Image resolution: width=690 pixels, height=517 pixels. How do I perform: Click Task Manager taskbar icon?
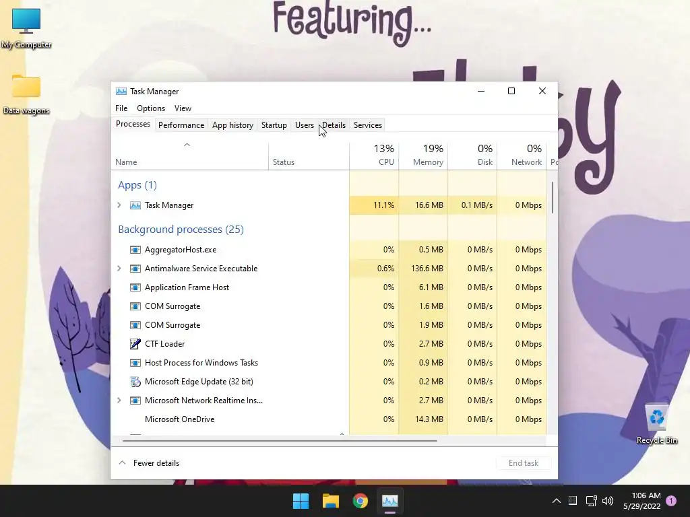390,501
